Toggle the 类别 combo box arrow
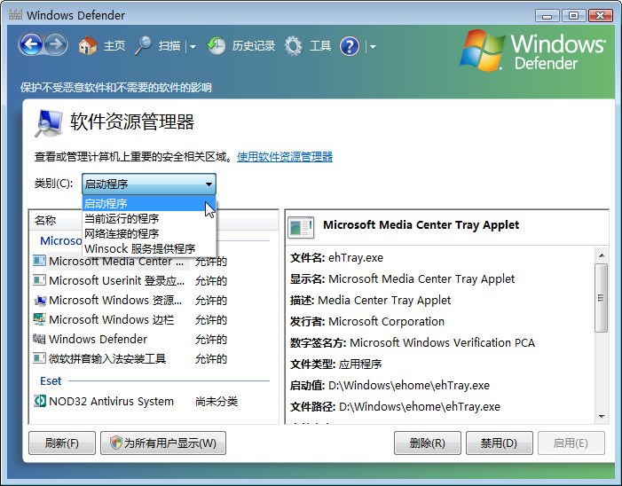The height and width of the screenshot is (486, 622). [x=209, y=184]
